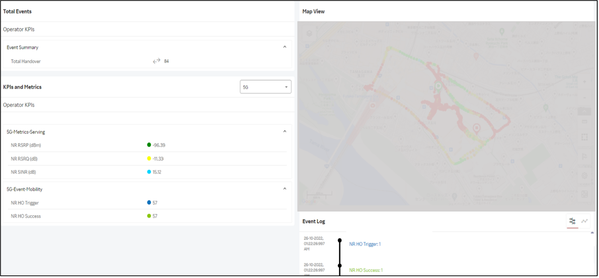Collapse the 5G-Event-Mobility section
Viewport: 599px width, 278px height.
(x=284, y=189)
